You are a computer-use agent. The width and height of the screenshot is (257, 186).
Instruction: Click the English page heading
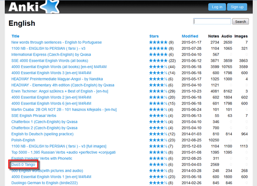22,23
